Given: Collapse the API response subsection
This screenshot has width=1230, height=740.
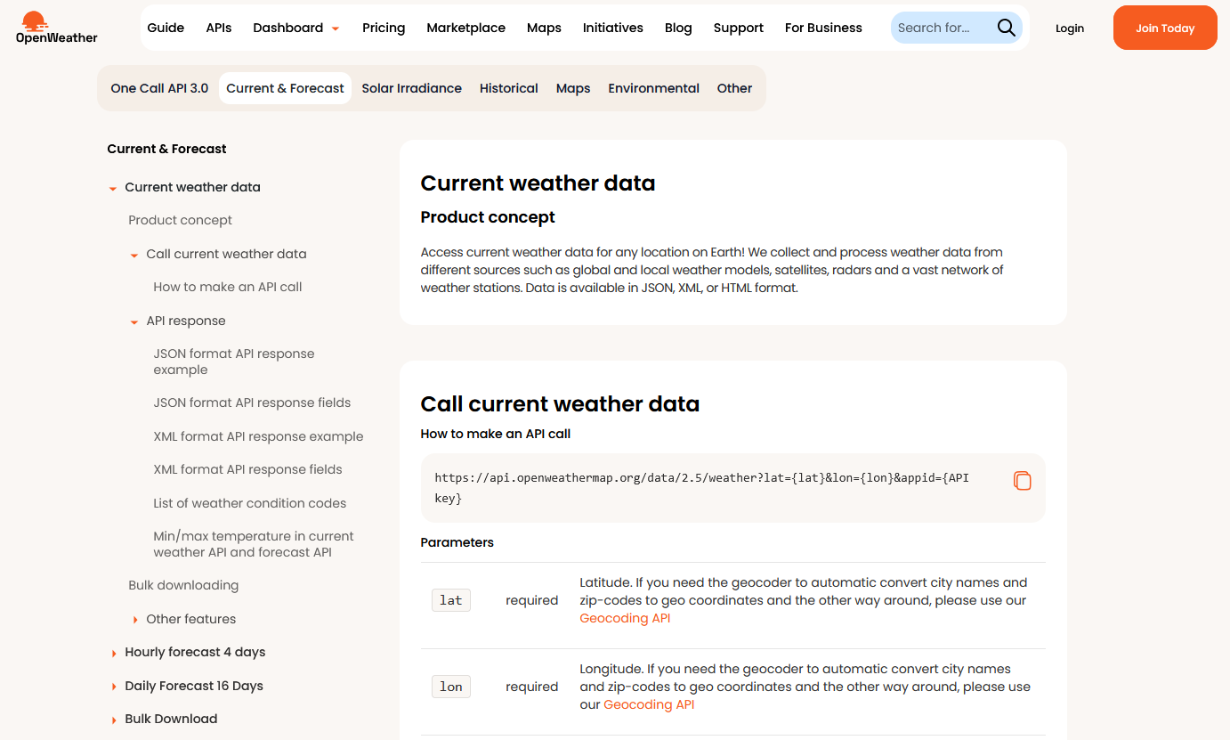Looking at the screenshot, I should point(134,321).
